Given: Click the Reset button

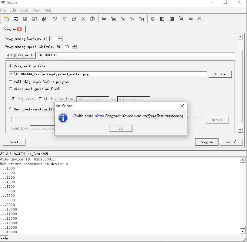Looking at the screenshot, I should coord(14,142).
